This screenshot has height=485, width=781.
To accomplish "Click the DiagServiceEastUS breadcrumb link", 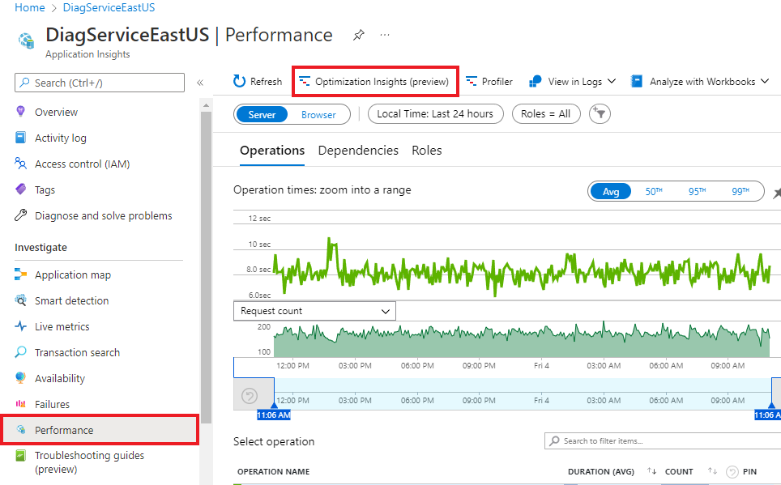I will [109, 7].
